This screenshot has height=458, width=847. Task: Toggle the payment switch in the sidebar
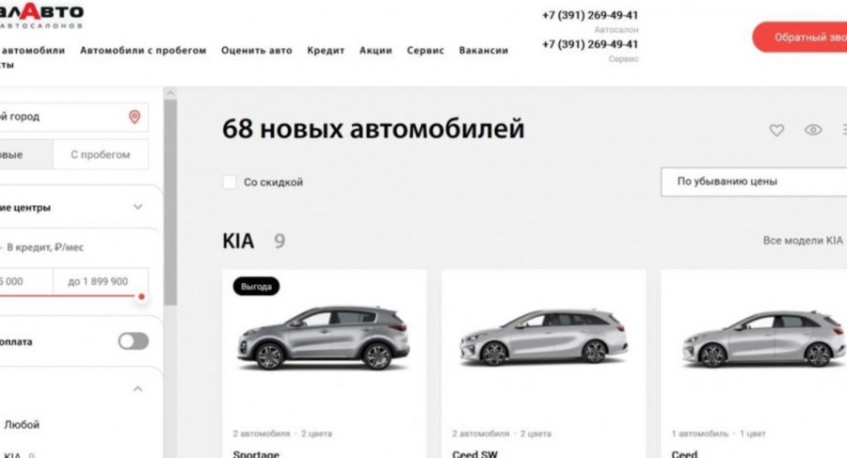(134, 341)
